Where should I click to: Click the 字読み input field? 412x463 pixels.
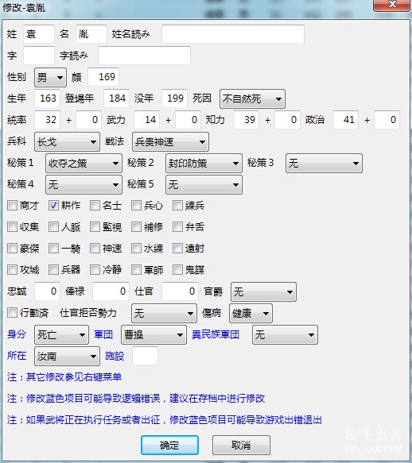click(144, 56)
